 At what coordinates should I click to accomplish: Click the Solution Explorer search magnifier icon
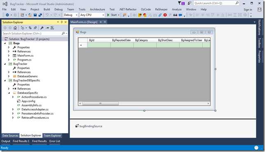pos(63,33)
